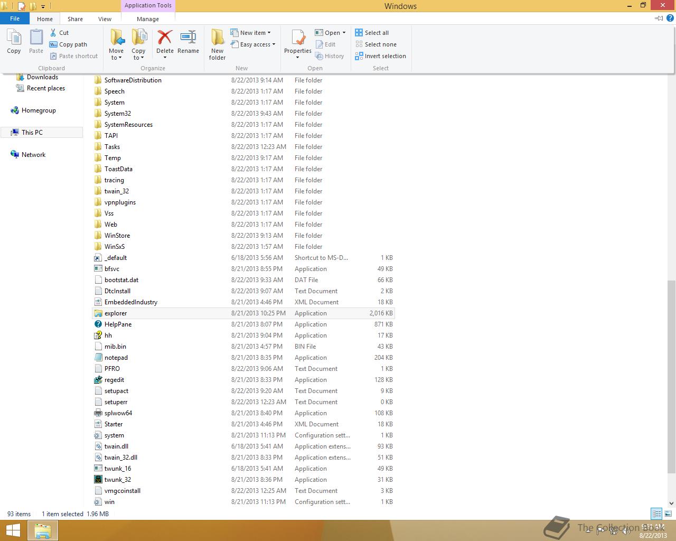Click the Edit button in the Open group
Image resolution: width=676 pixels, height=541 pixels.
(325, 44)
